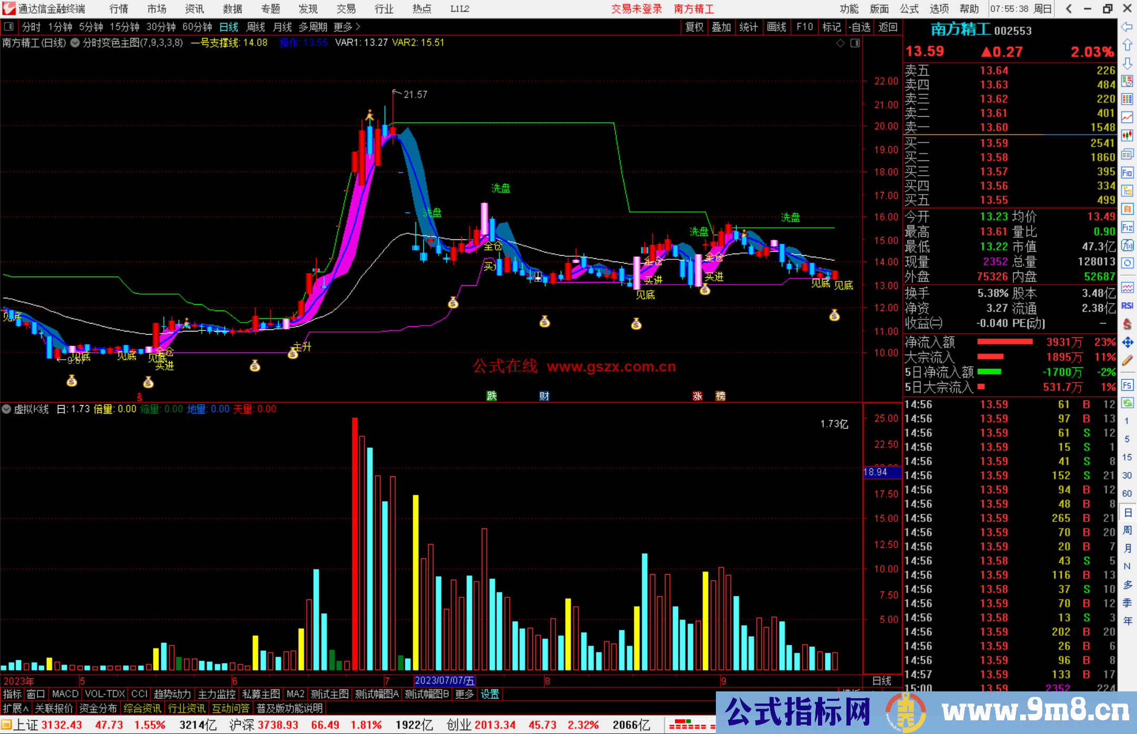Open the 行情 menu
The width and height of the screenshot is (1137, 734).
click(119, 9)
